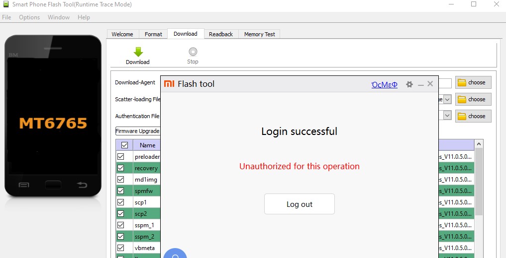Expand the Authentication File dropdown arrow
The image size is (506, 258).
click(x=447, y=116)
